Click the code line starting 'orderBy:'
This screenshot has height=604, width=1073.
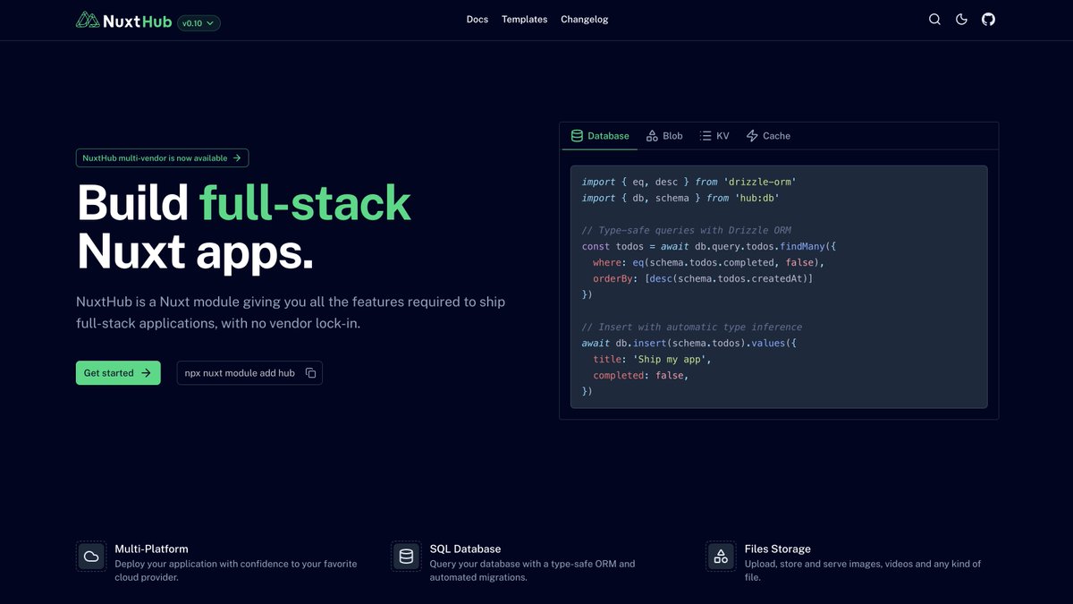(703, 278)
